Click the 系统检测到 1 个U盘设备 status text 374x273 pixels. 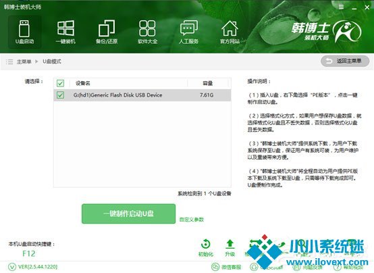[x=205, y=193]
